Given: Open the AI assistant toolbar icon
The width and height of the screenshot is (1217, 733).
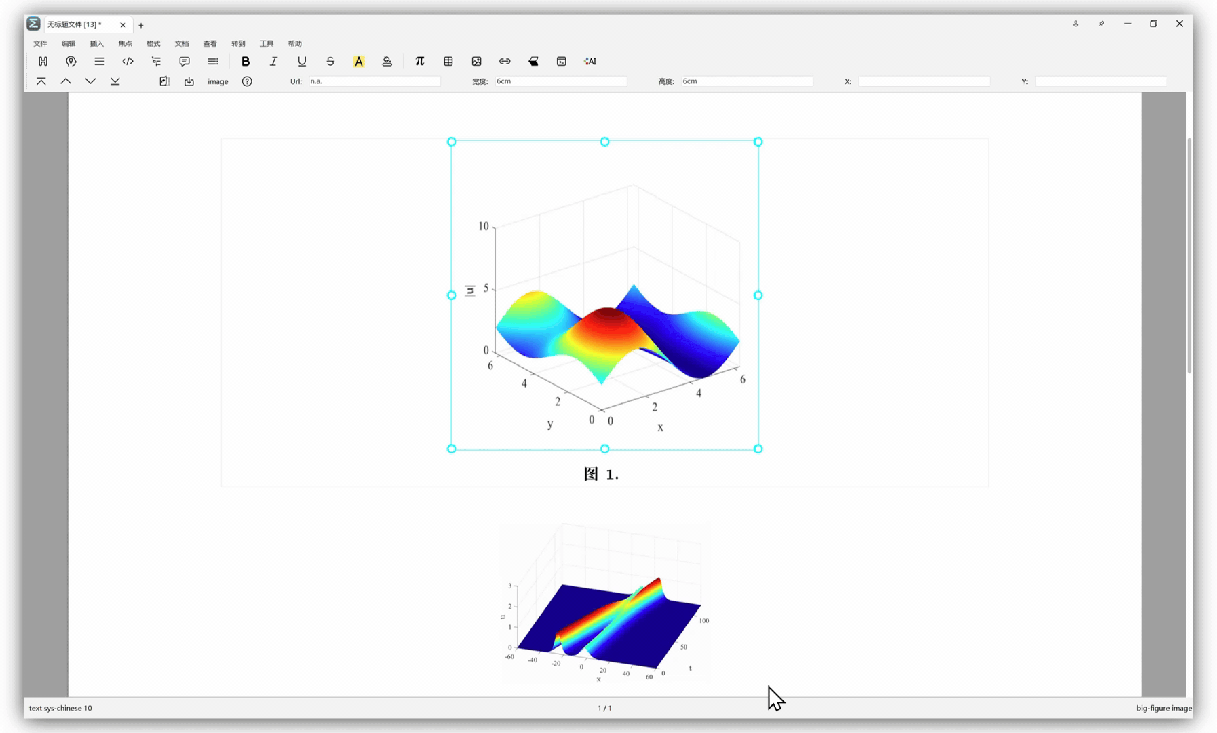Looking at the screenshot, I should coord(590,61).
